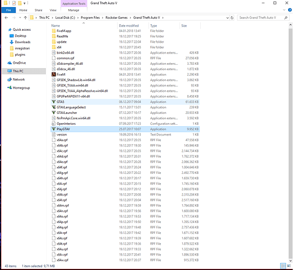Expand address bar history dropdown

click(227, 18)
